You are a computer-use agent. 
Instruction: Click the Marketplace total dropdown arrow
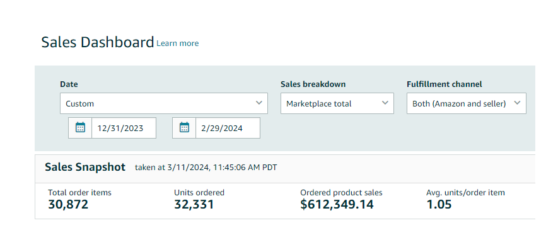pos(385,103)
